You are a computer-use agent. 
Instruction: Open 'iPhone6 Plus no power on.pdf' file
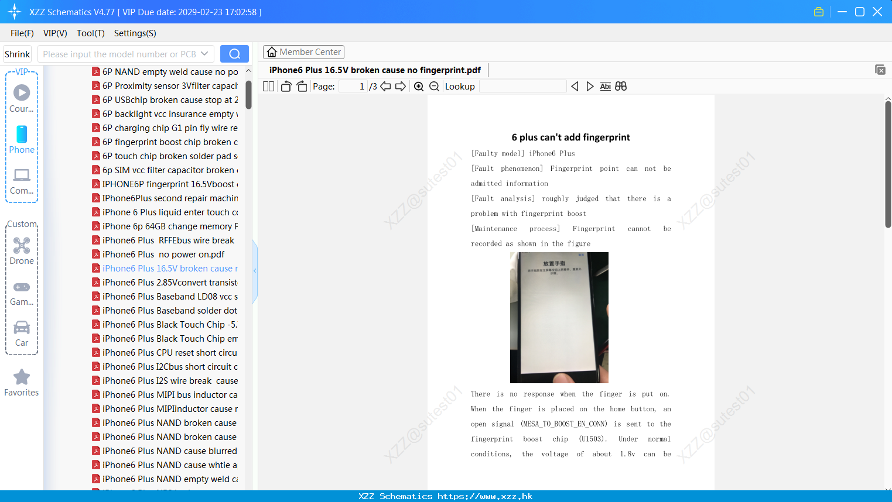coord(159,255)
